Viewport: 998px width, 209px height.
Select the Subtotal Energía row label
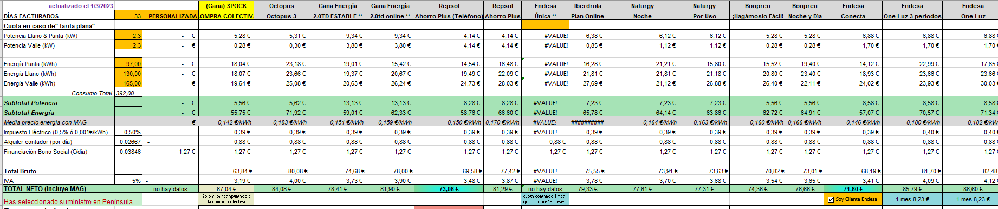(29, 113)
